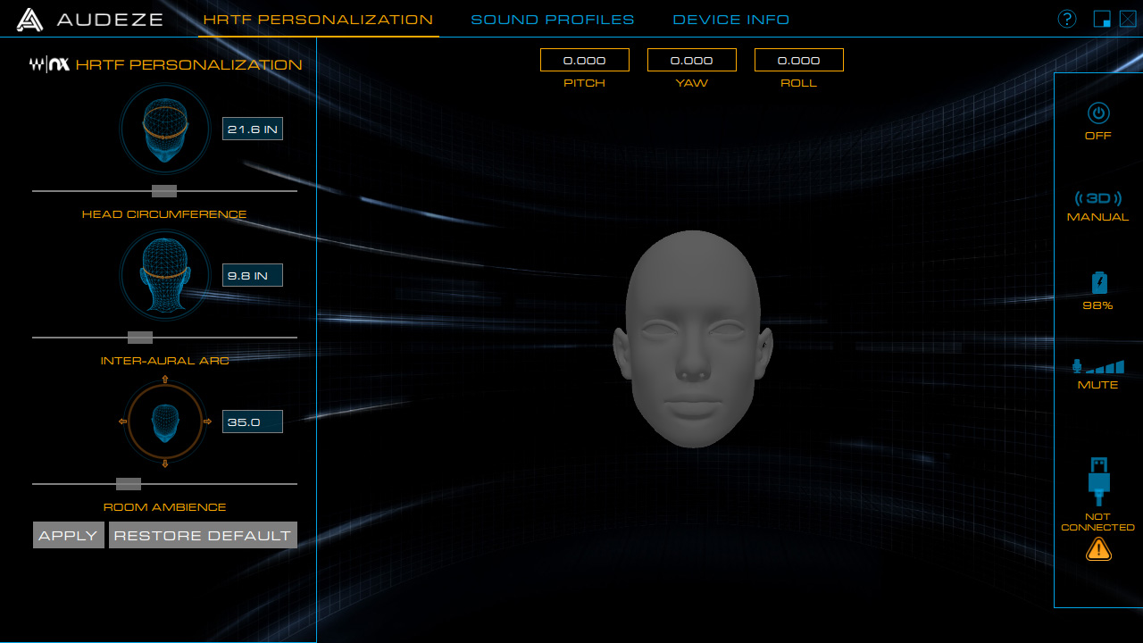Screen dimensions: 1143x643
Task: Click the head circumference illustration icon
Action: click(x=165, y=129)
